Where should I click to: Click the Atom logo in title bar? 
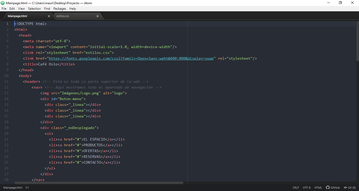click(x=3, y=3)
